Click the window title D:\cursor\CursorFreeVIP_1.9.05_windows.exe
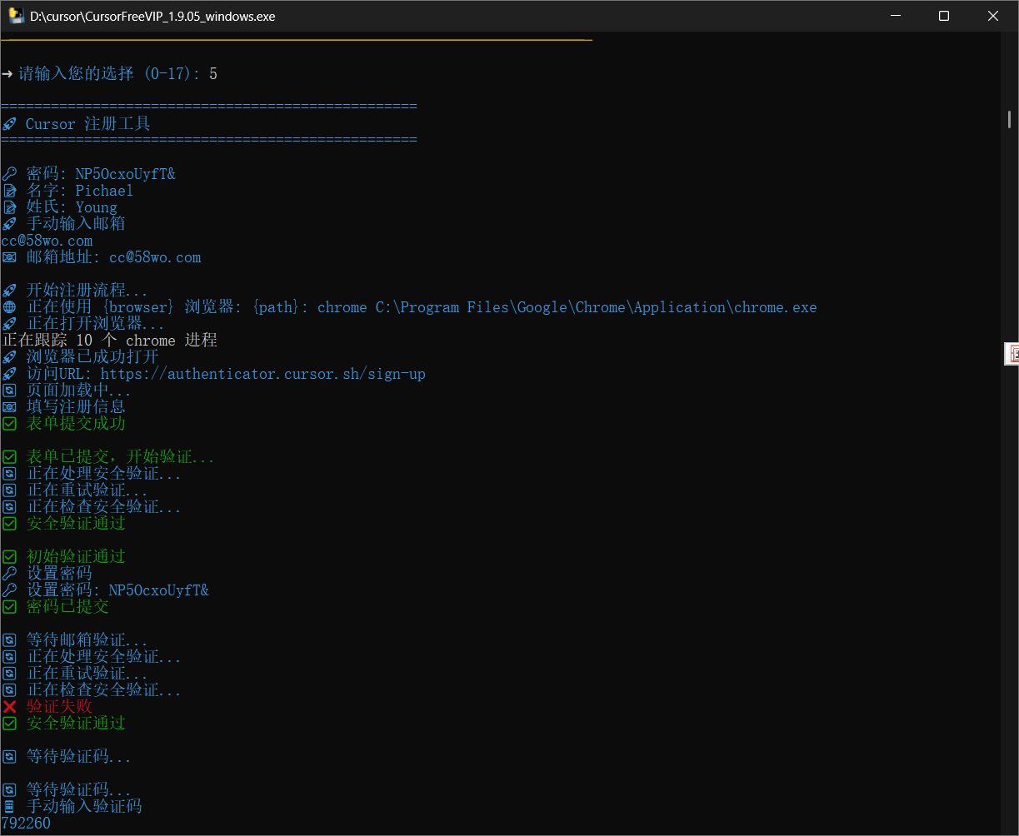1019x836 pixels. click(152, 16)
